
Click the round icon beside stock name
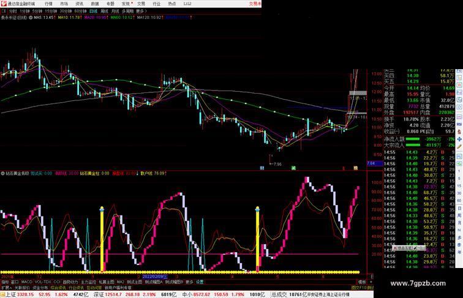tap(30, 18)
